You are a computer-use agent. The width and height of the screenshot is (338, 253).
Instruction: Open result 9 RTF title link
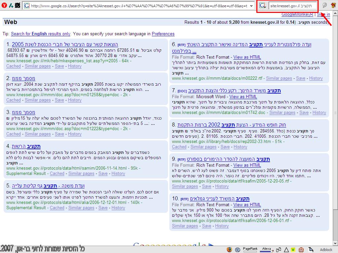click(x=228, y=159)
